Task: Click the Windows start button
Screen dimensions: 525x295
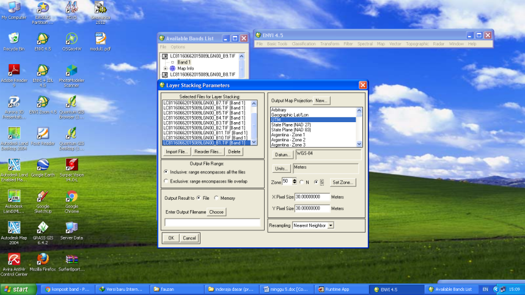Action: click(x=18, y=290)
